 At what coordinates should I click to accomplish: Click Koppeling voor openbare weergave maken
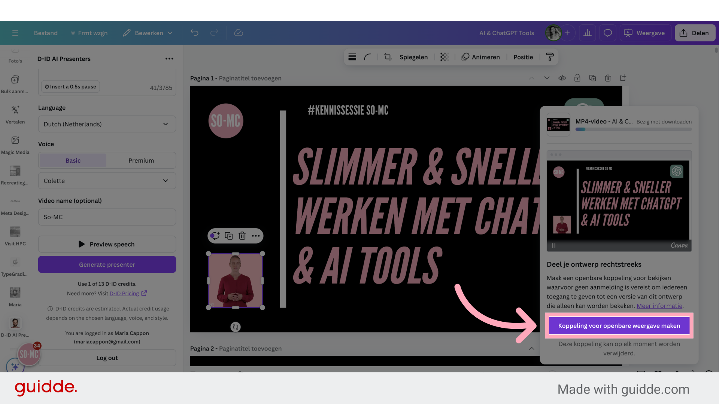tap(619, 325)
